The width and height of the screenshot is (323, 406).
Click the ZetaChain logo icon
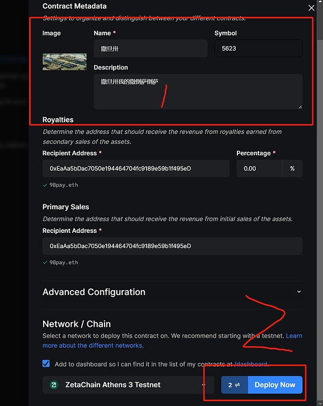pos(54,385)
